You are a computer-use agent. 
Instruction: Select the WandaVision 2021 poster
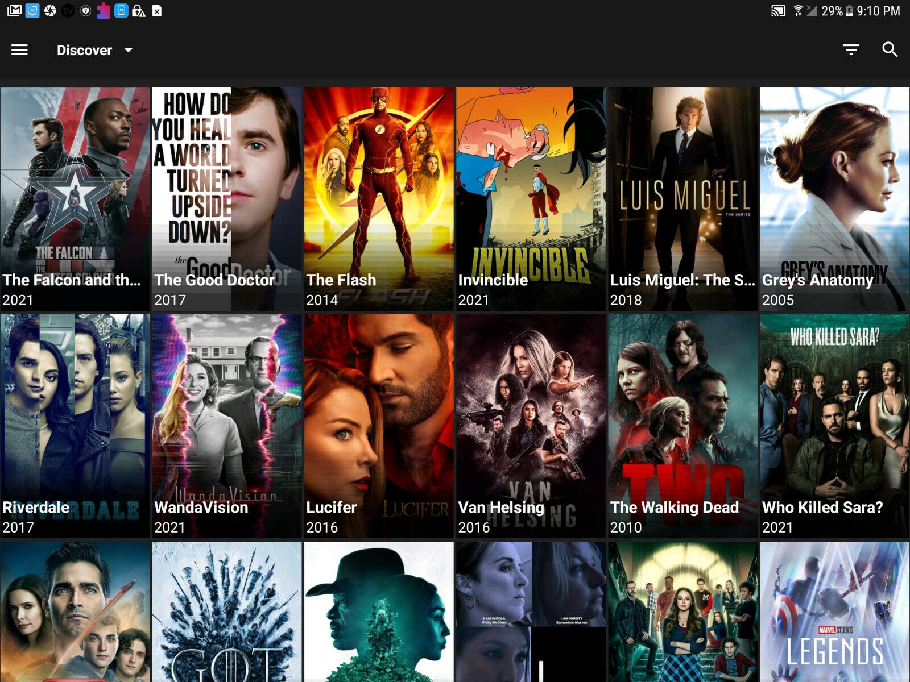[x=227, y=426]
